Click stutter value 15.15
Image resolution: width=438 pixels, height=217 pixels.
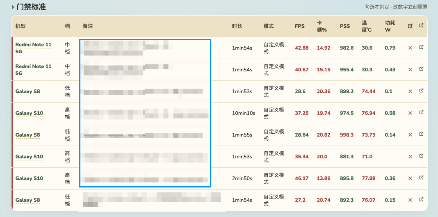click(324, 70)
